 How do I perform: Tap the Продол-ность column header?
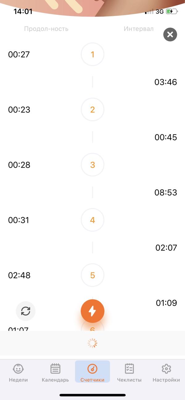pos(46,29)
